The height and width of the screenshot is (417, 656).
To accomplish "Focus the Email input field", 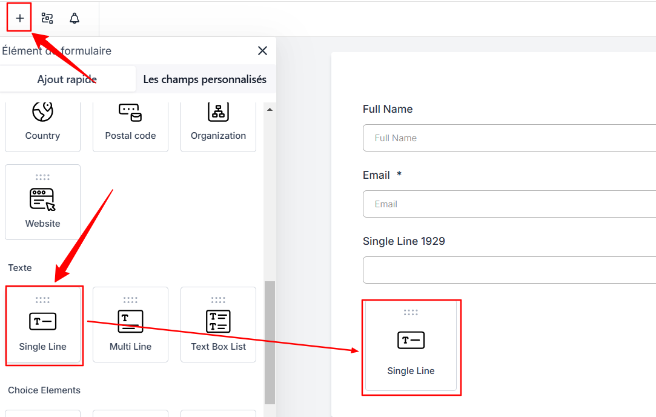I will [509, 204].
